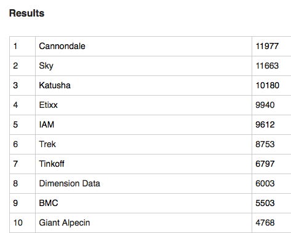291x233 pixels.
Task: Select the score 11663 value
Action: [x=267, y=66]
